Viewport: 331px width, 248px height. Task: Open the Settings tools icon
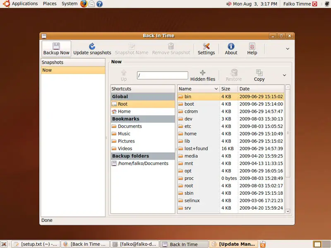pos(206,46)
